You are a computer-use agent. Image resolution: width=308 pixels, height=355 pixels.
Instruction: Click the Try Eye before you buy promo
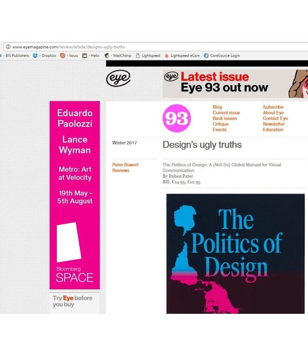point(72,301)
